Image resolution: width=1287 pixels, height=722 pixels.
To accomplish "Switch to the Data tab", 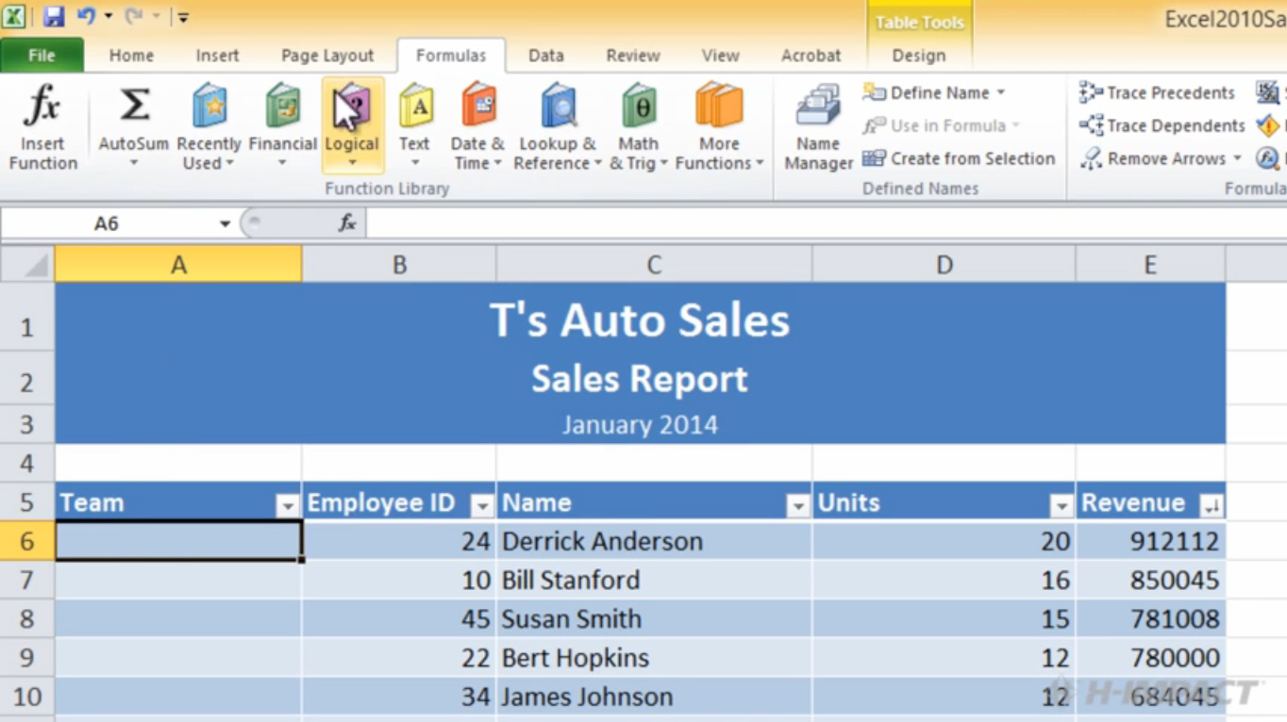I will pos(545,56).
